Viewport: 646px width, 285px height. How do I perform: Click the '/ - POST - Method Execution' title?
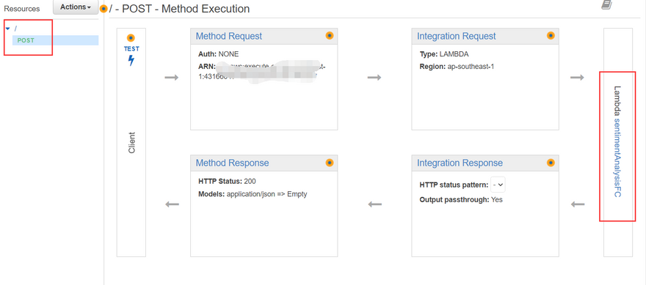(x=180, y=9)
